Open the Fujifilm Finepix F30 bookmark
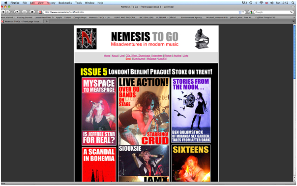Viewport: 297px width, 186px height. click(x=267, y=17)
